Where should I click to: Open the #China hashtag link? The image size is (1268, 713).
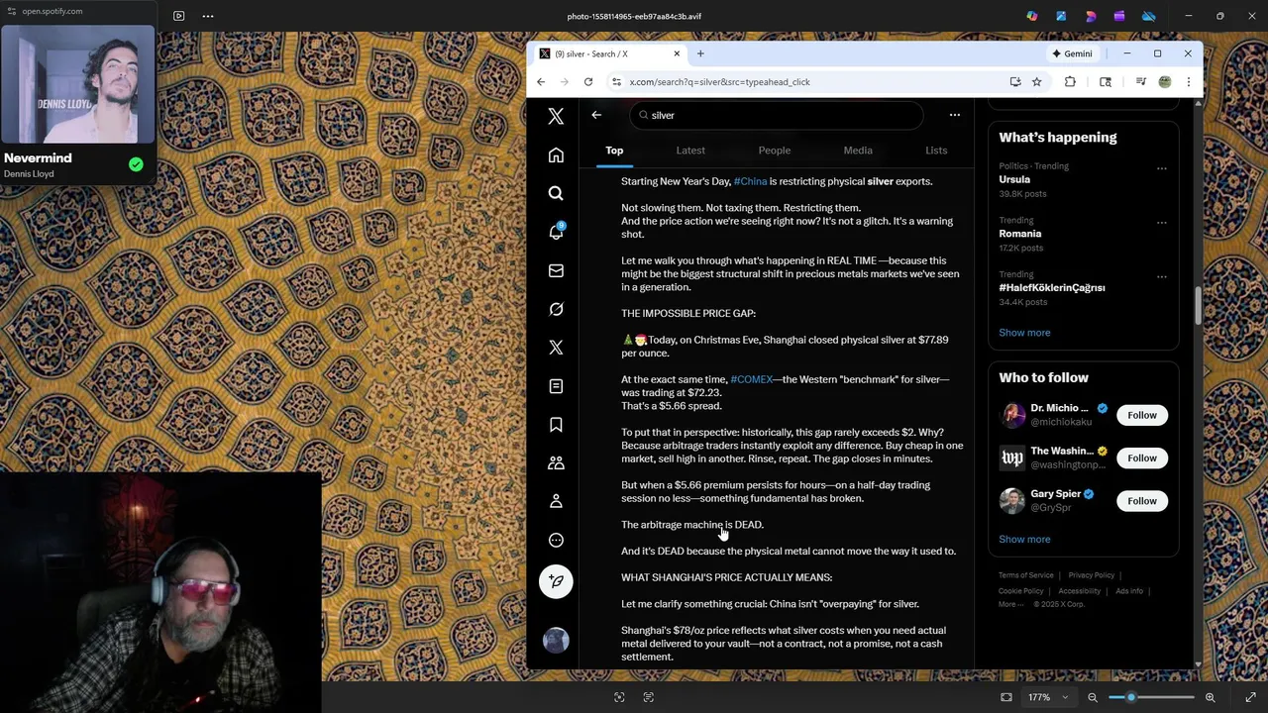click(750, 181)
